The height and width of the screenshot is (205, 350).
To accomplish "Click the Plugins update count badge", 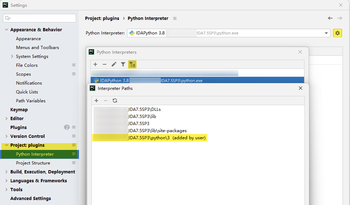I will pos(67,128).
